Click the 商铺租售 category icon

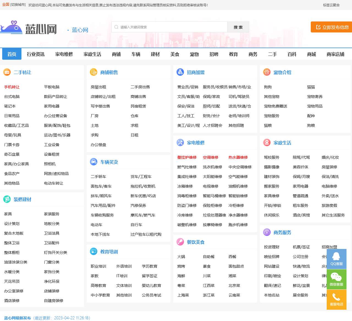(94, 72)
